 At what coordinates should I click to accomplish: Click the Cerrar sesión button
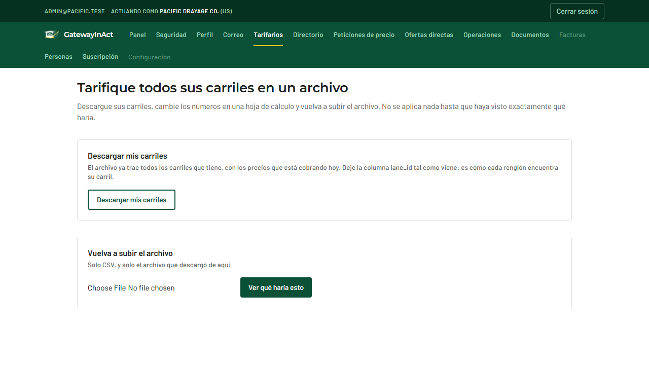coord(577,11)
